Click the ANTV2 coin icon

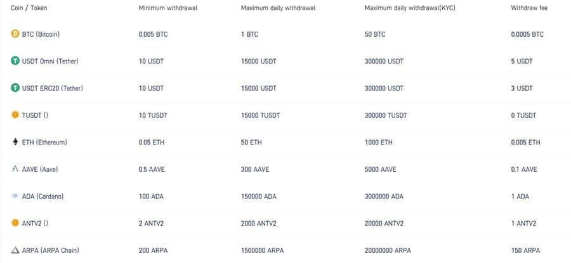point(15,223)
